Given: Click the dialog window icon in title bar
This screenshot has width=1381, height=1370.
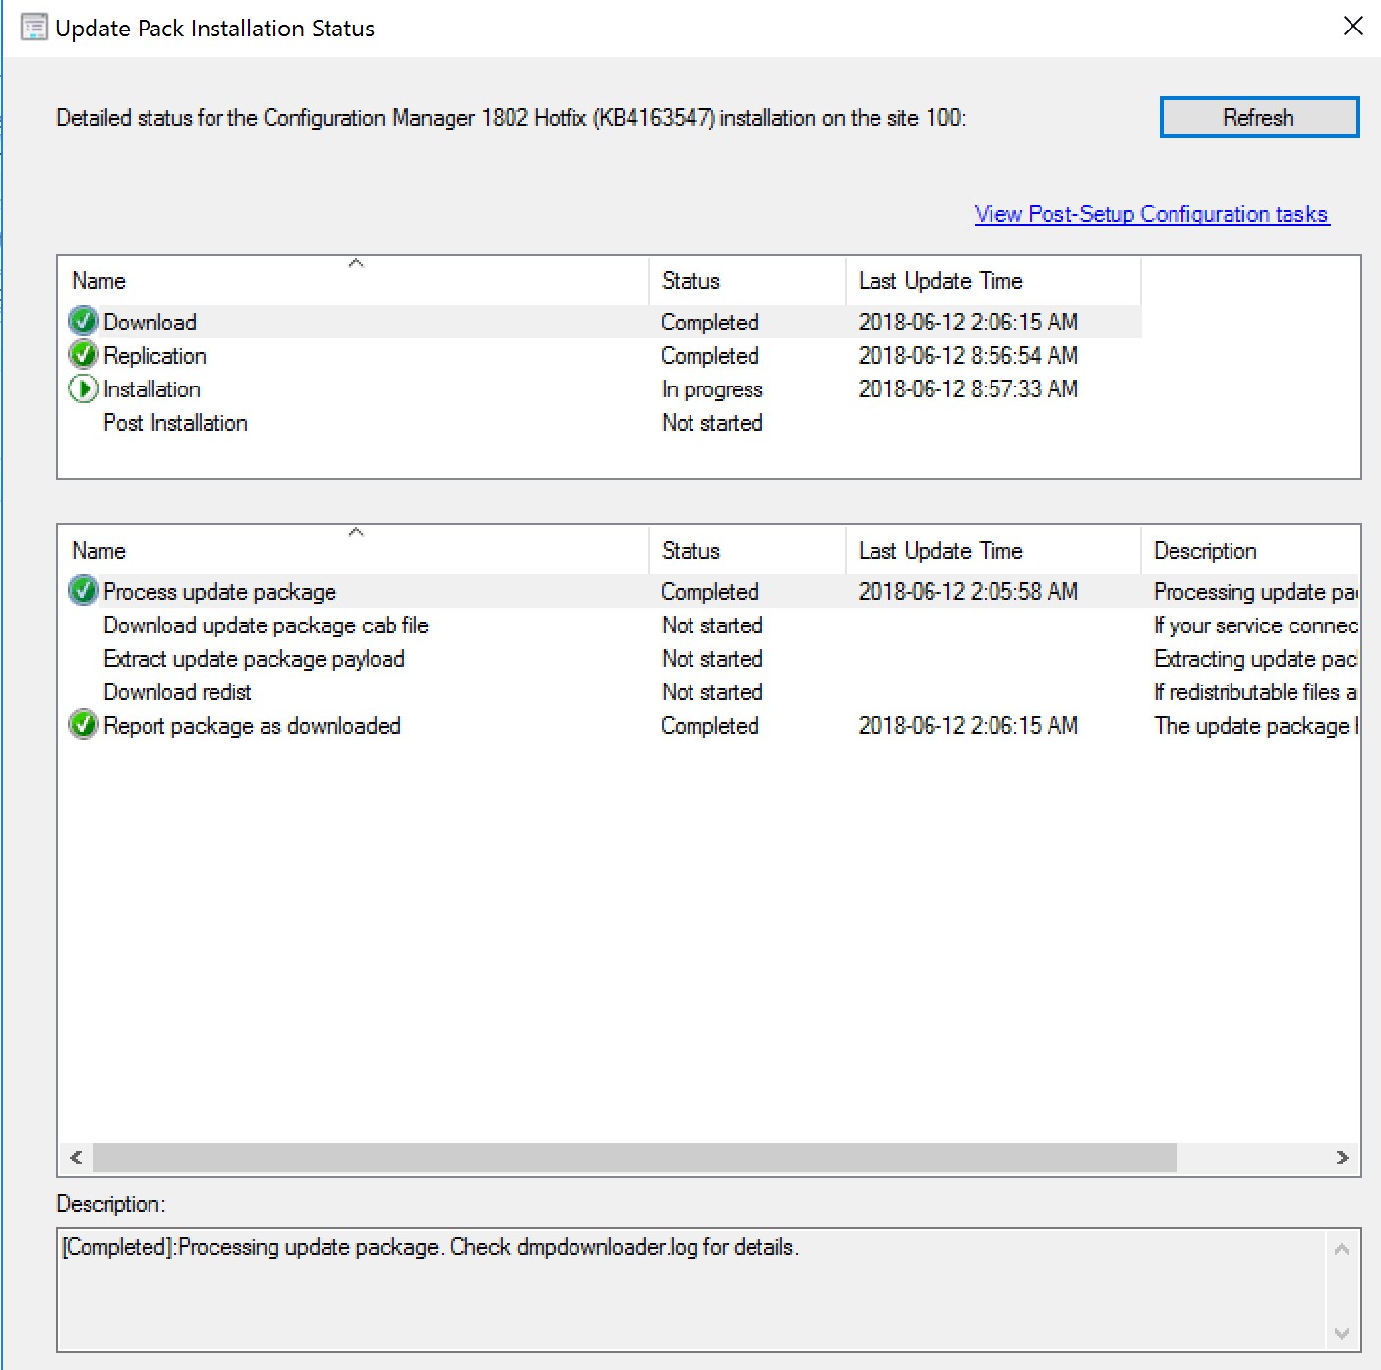Looking at the screenshot, I should pyautogui.click(x=33, y=28).
